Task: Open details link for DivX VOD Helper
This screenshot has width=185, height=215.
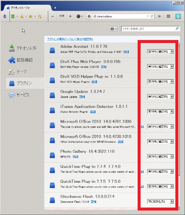Action: pyautogui.click(x=94, y=82)
